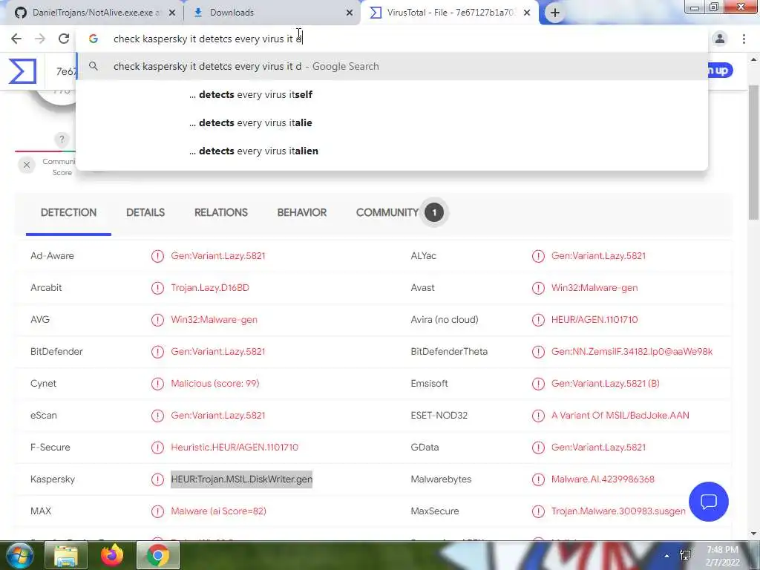Select the DETECTION tab
Image resolution: width=760 pixels, height=570 pixels.
tap(68, 212)
